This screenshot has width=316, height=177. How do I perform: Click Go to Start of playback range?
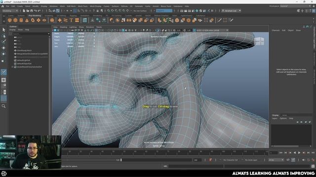[281, 153]
